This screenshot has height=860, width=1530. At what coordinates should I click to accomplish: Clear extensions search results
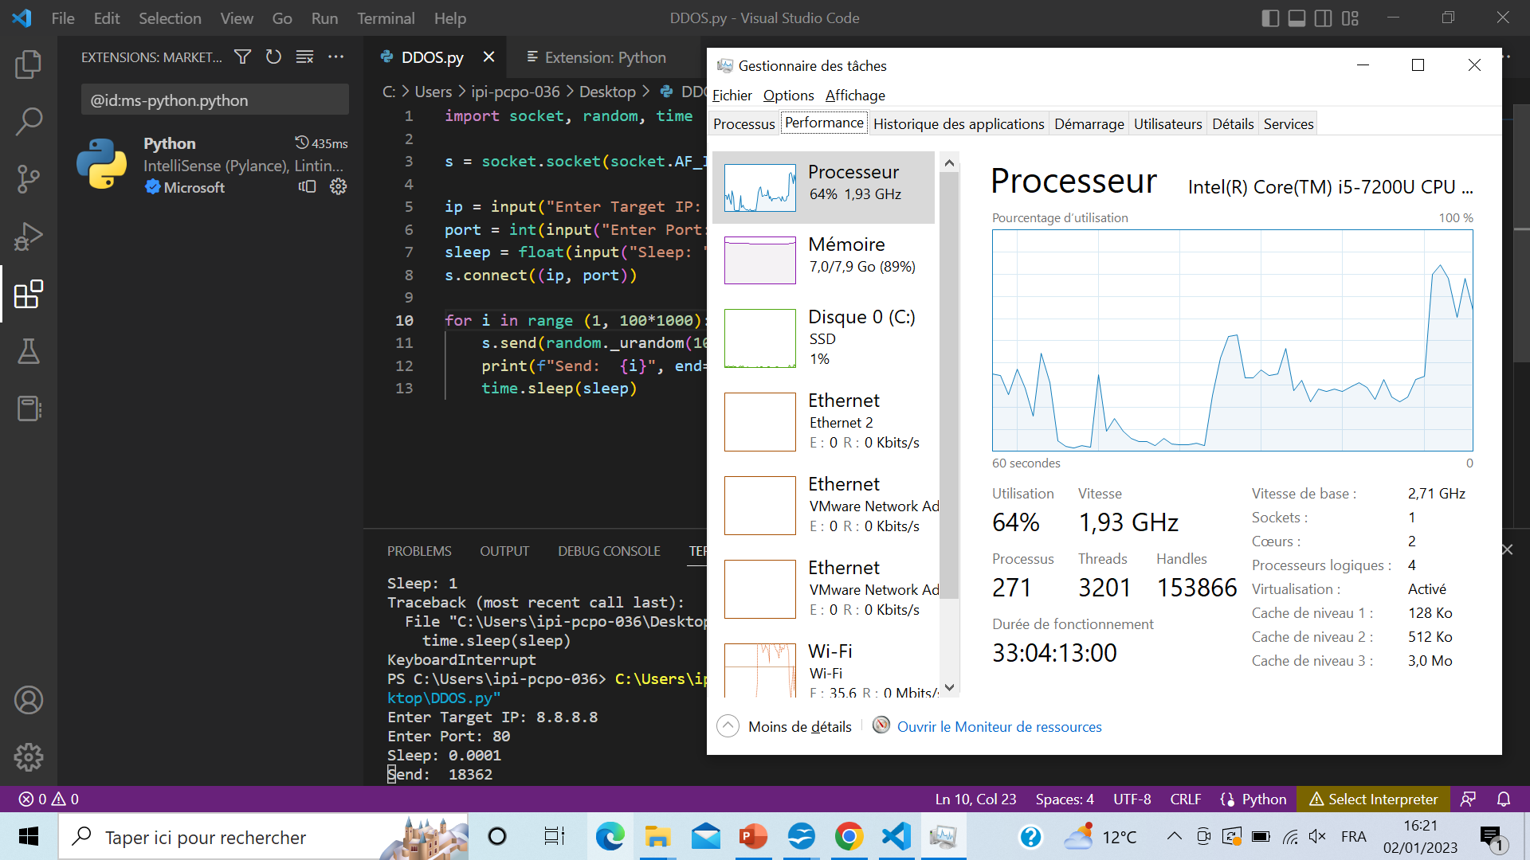[x=304, y=57]
